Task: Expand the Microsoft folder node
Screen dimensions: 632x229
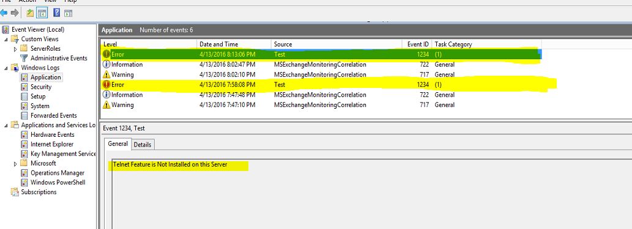Action: tap(16, 164)
